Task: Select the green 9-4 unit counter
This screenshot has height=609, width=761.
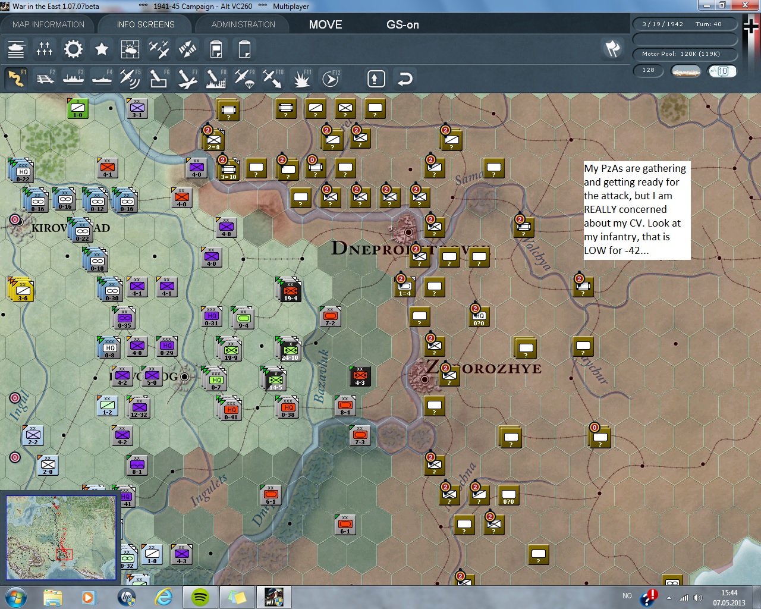Action: tap(243, 319)
